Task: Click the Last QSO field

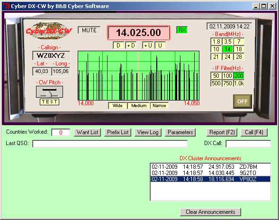Action: point(110,144)
